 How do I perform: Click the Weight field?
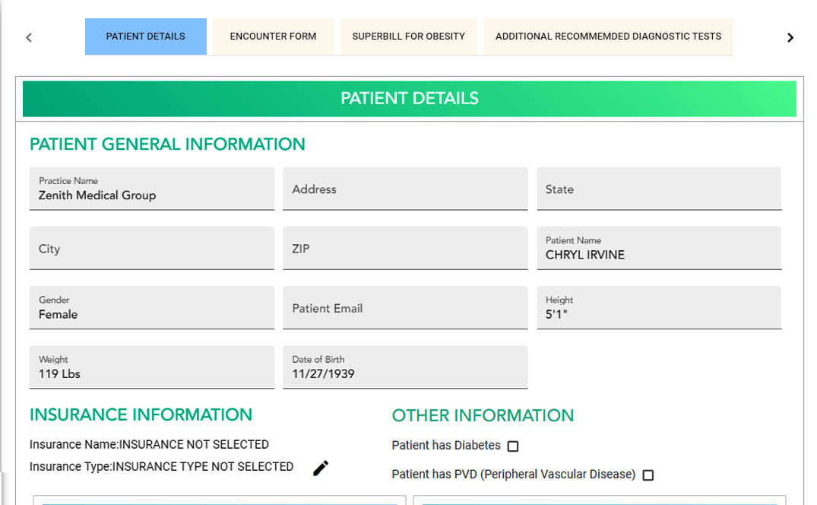click(x=152, y=367)
